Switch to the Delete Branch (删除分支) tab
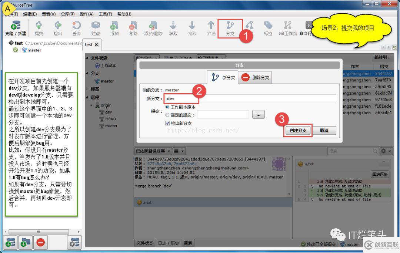This screenshot has height=253, width=400. point(255,77)
